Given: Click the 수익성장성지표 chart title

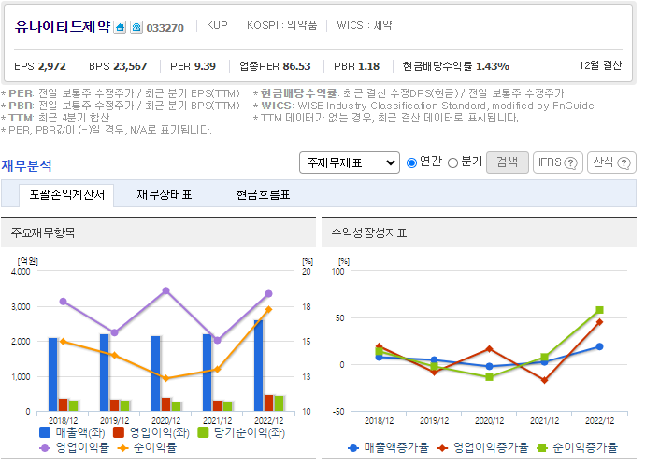Looking at the screenshot, I should point(369,232).
